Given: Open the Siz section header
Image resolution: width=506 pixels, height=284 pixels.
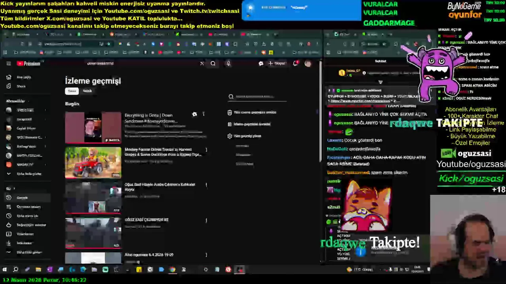Looking at the screenshot, I should pyautogui.click(x=10, y=189).
